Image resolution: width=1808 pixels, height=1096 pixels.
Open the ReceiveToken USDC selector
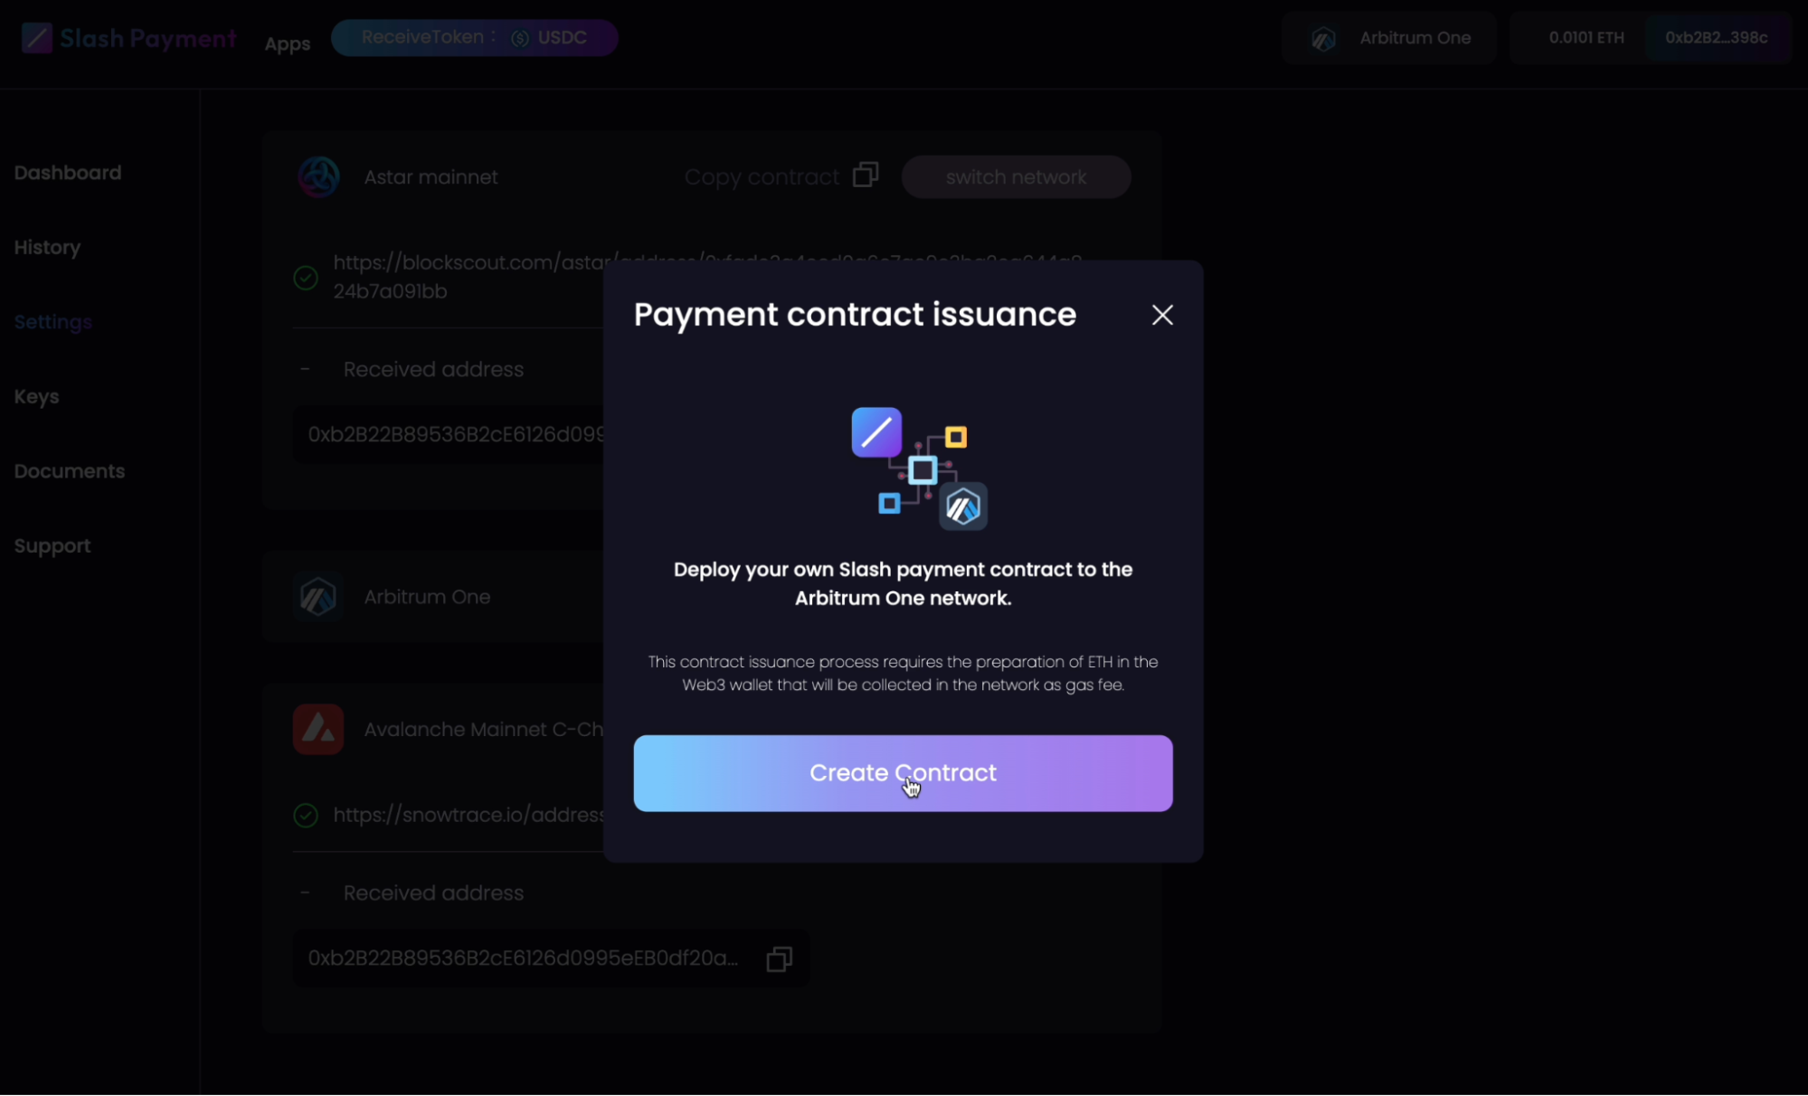tap(474, 38)
